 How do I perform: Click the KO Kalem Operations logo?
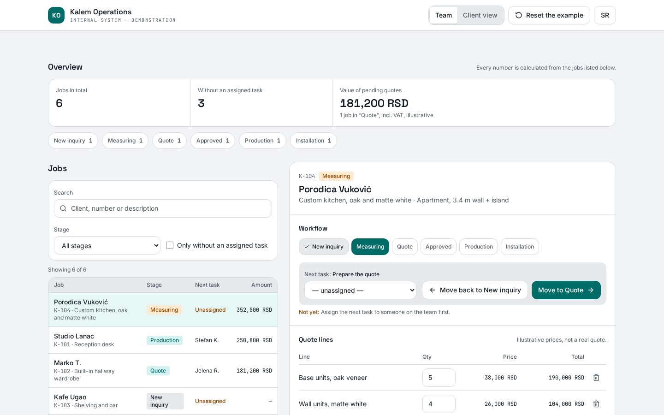click(56, 15)
